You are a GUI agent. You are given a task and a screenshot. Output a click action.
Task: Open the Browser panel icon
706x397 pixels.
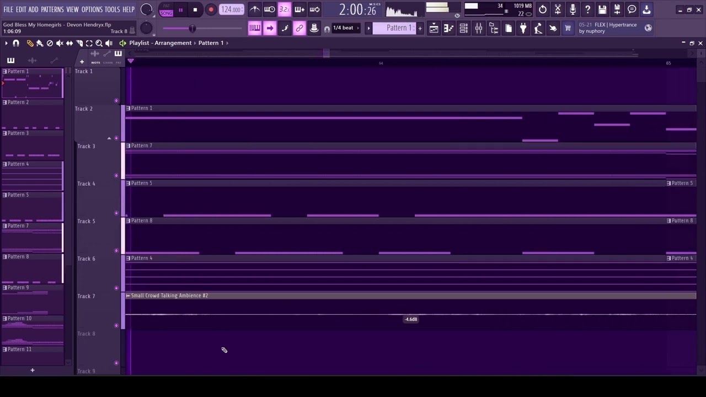493,28
